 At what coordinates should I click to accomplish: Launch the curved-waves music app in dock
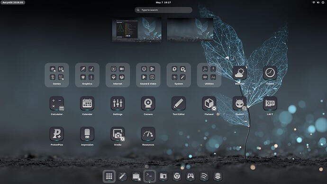coord(204,176)
